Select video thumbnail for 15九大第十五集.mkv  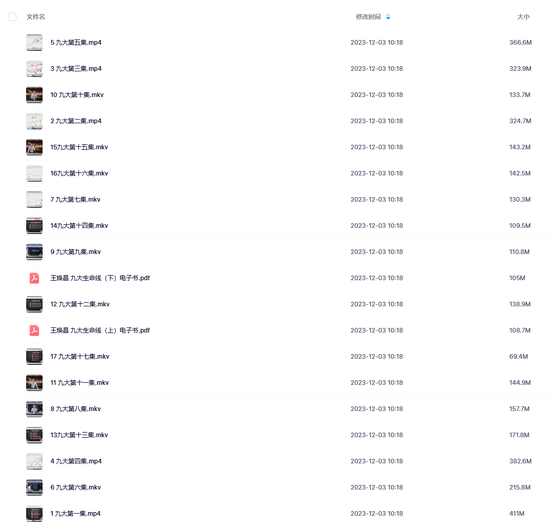tap(34, 147)
